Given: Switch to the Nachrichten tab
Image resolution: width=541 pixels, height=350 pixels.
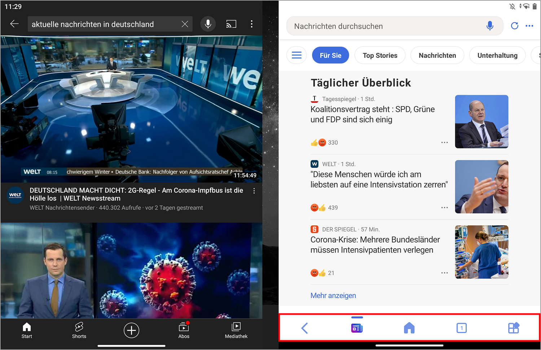Looking at the screenshot, I should (437, 55).
